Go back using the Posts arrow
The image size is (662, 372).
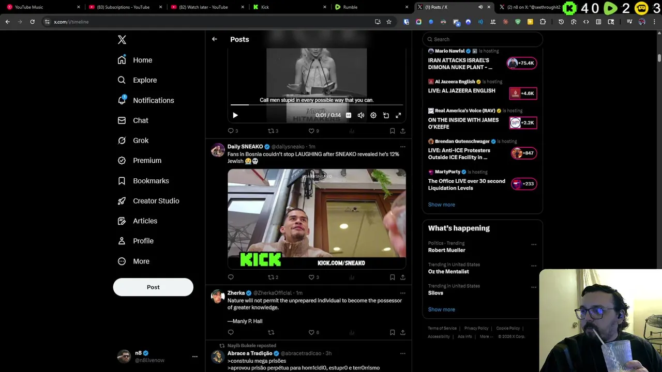tap(215, 39)
